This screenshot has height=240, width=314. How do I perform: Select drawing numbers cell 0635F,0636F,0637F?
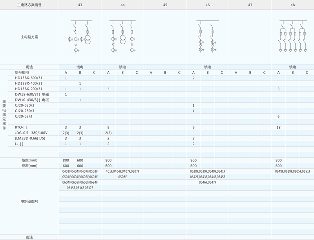[x=80, y=188]
